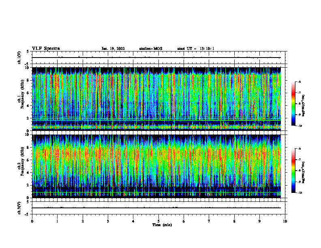321x248 pixels.
Task: Click the "10" tick on the time axis
Action: tap(285, 221)
